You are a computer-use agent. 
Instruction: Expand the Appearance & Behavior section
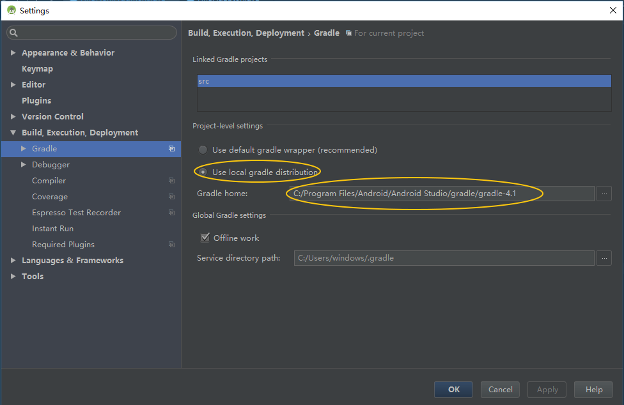pyautogui.click(x=13, y=52)
